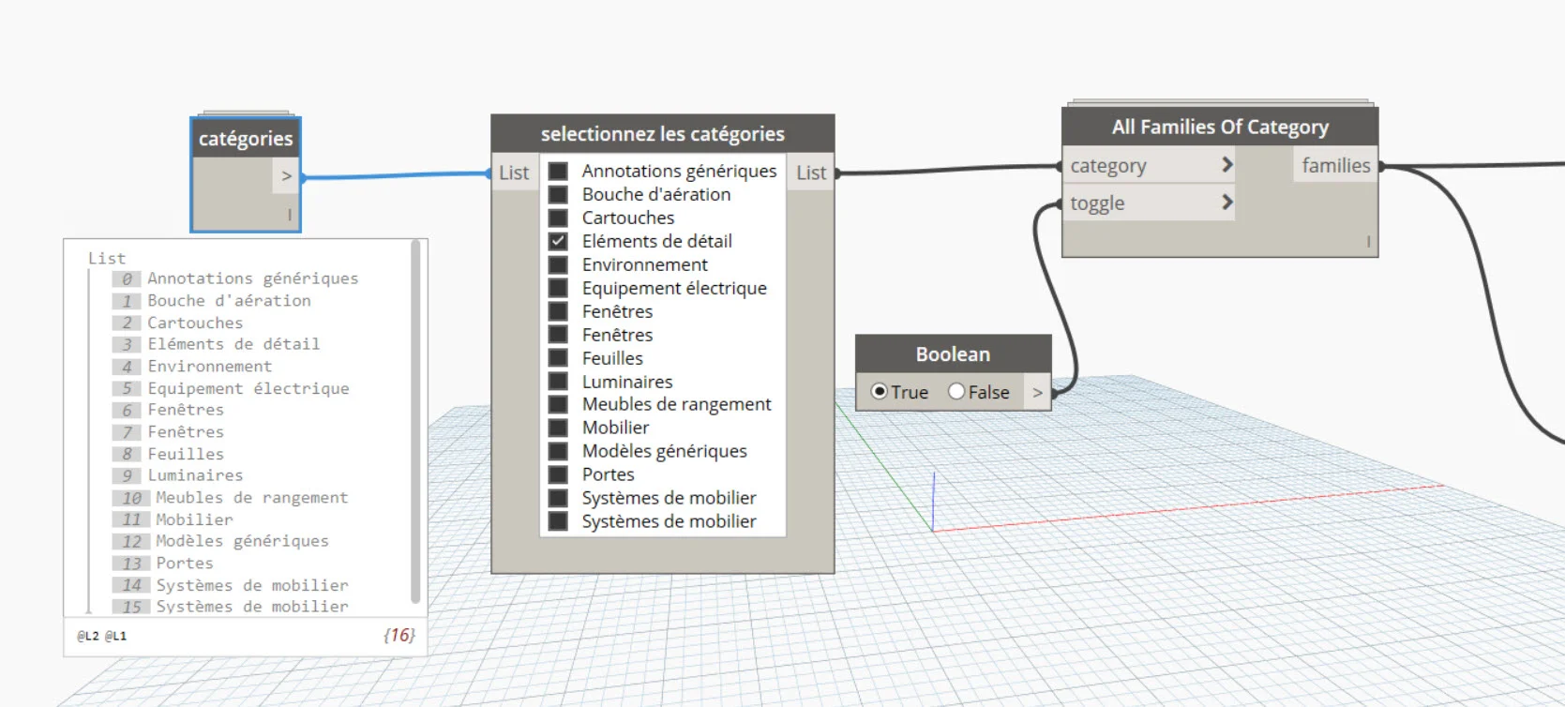This screenshot has height=707, width=1565.
Task: Tick the Environnement checkbox in selection node
Action: coord(558,264)
